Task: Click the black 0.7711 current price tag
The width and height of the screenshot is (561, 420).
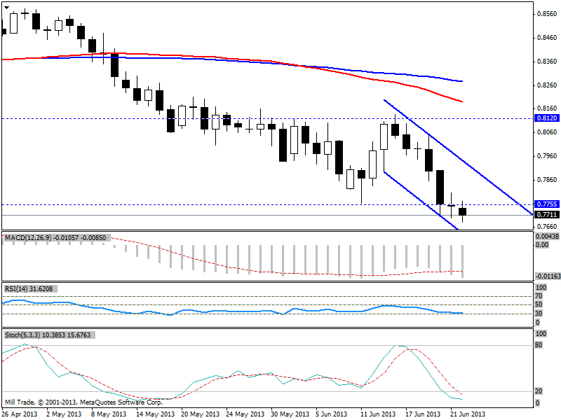Action: (x=547, y=215)
